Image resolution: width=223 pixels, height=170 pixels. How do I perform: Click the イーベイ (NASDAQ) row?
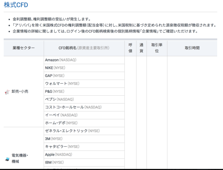84,115
